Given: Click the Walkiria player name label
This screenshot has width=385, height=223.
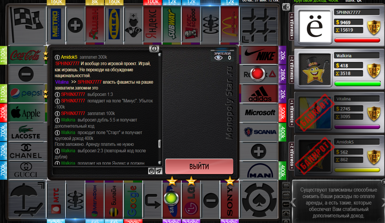Looking at the screenshot, I should coord(357,56).
